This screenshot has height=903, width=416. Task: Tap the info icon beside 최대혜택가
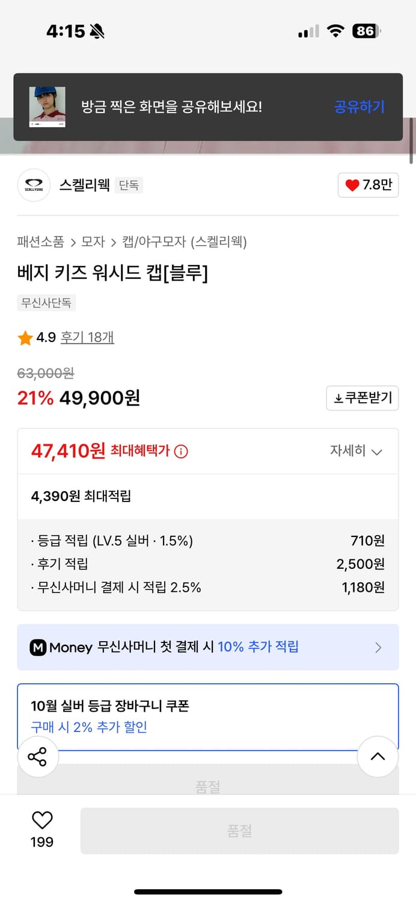coord(181,451)
